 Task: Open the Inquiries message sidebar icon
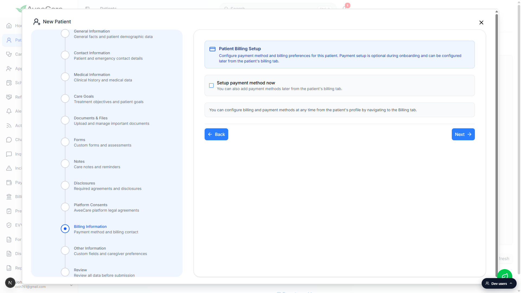(x=9, y=154)
